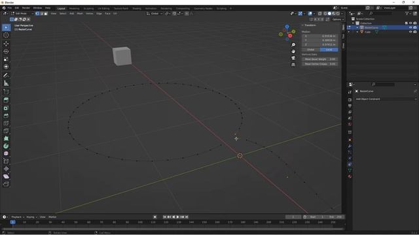Click the timeline Play button
The image size is (419, 235).
(x=177, y=217)
